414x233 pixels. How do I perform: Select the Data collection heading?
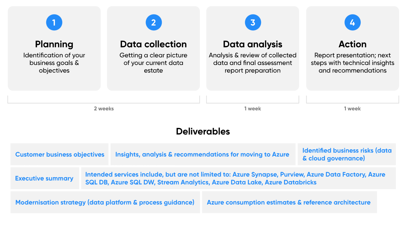point(153,44)
